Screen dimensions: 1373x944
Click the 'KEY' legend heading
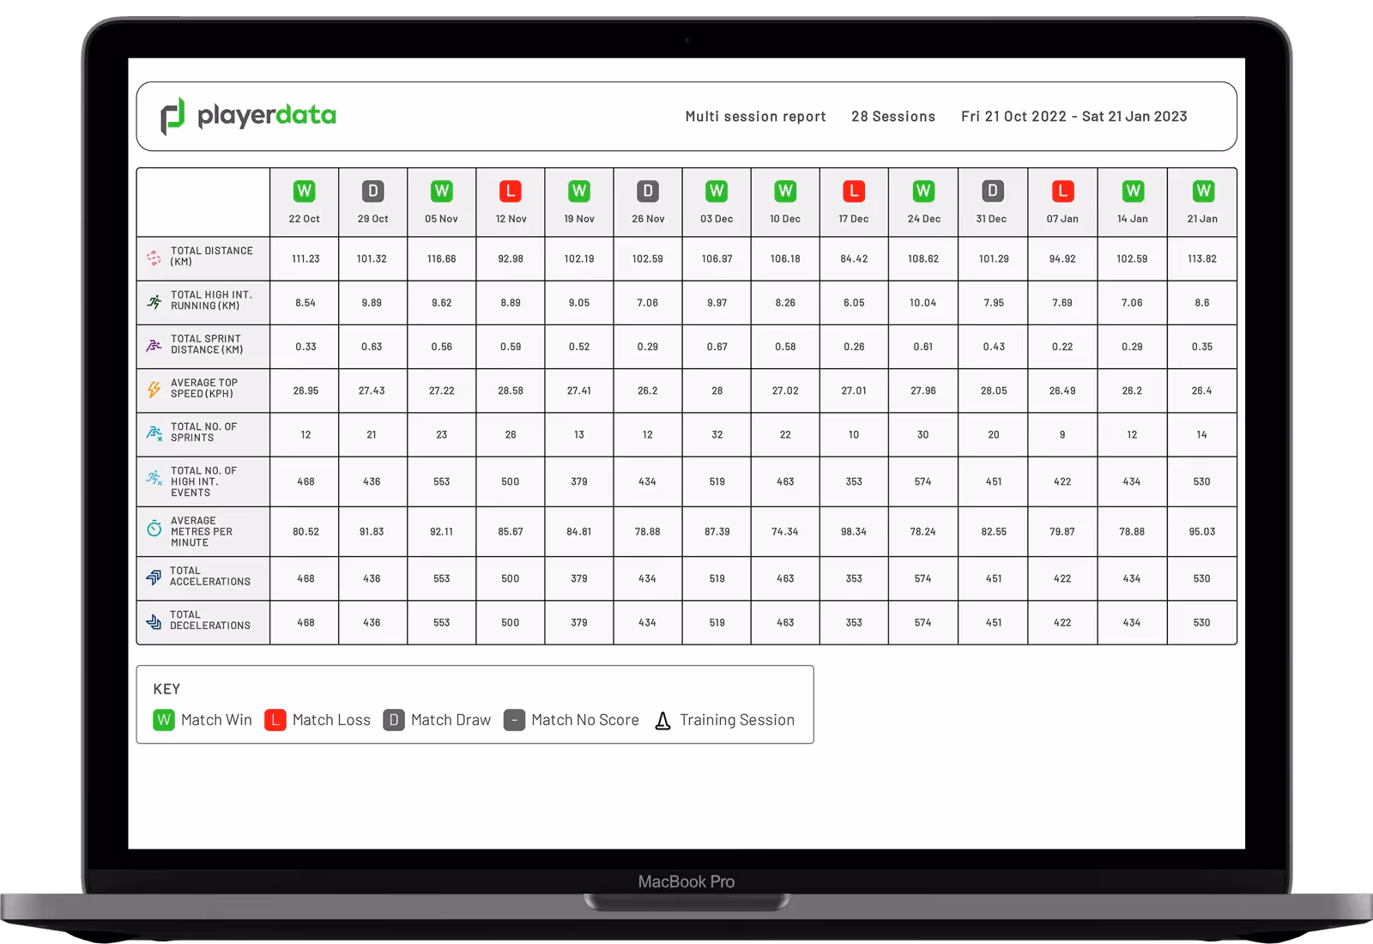(166, 689)
